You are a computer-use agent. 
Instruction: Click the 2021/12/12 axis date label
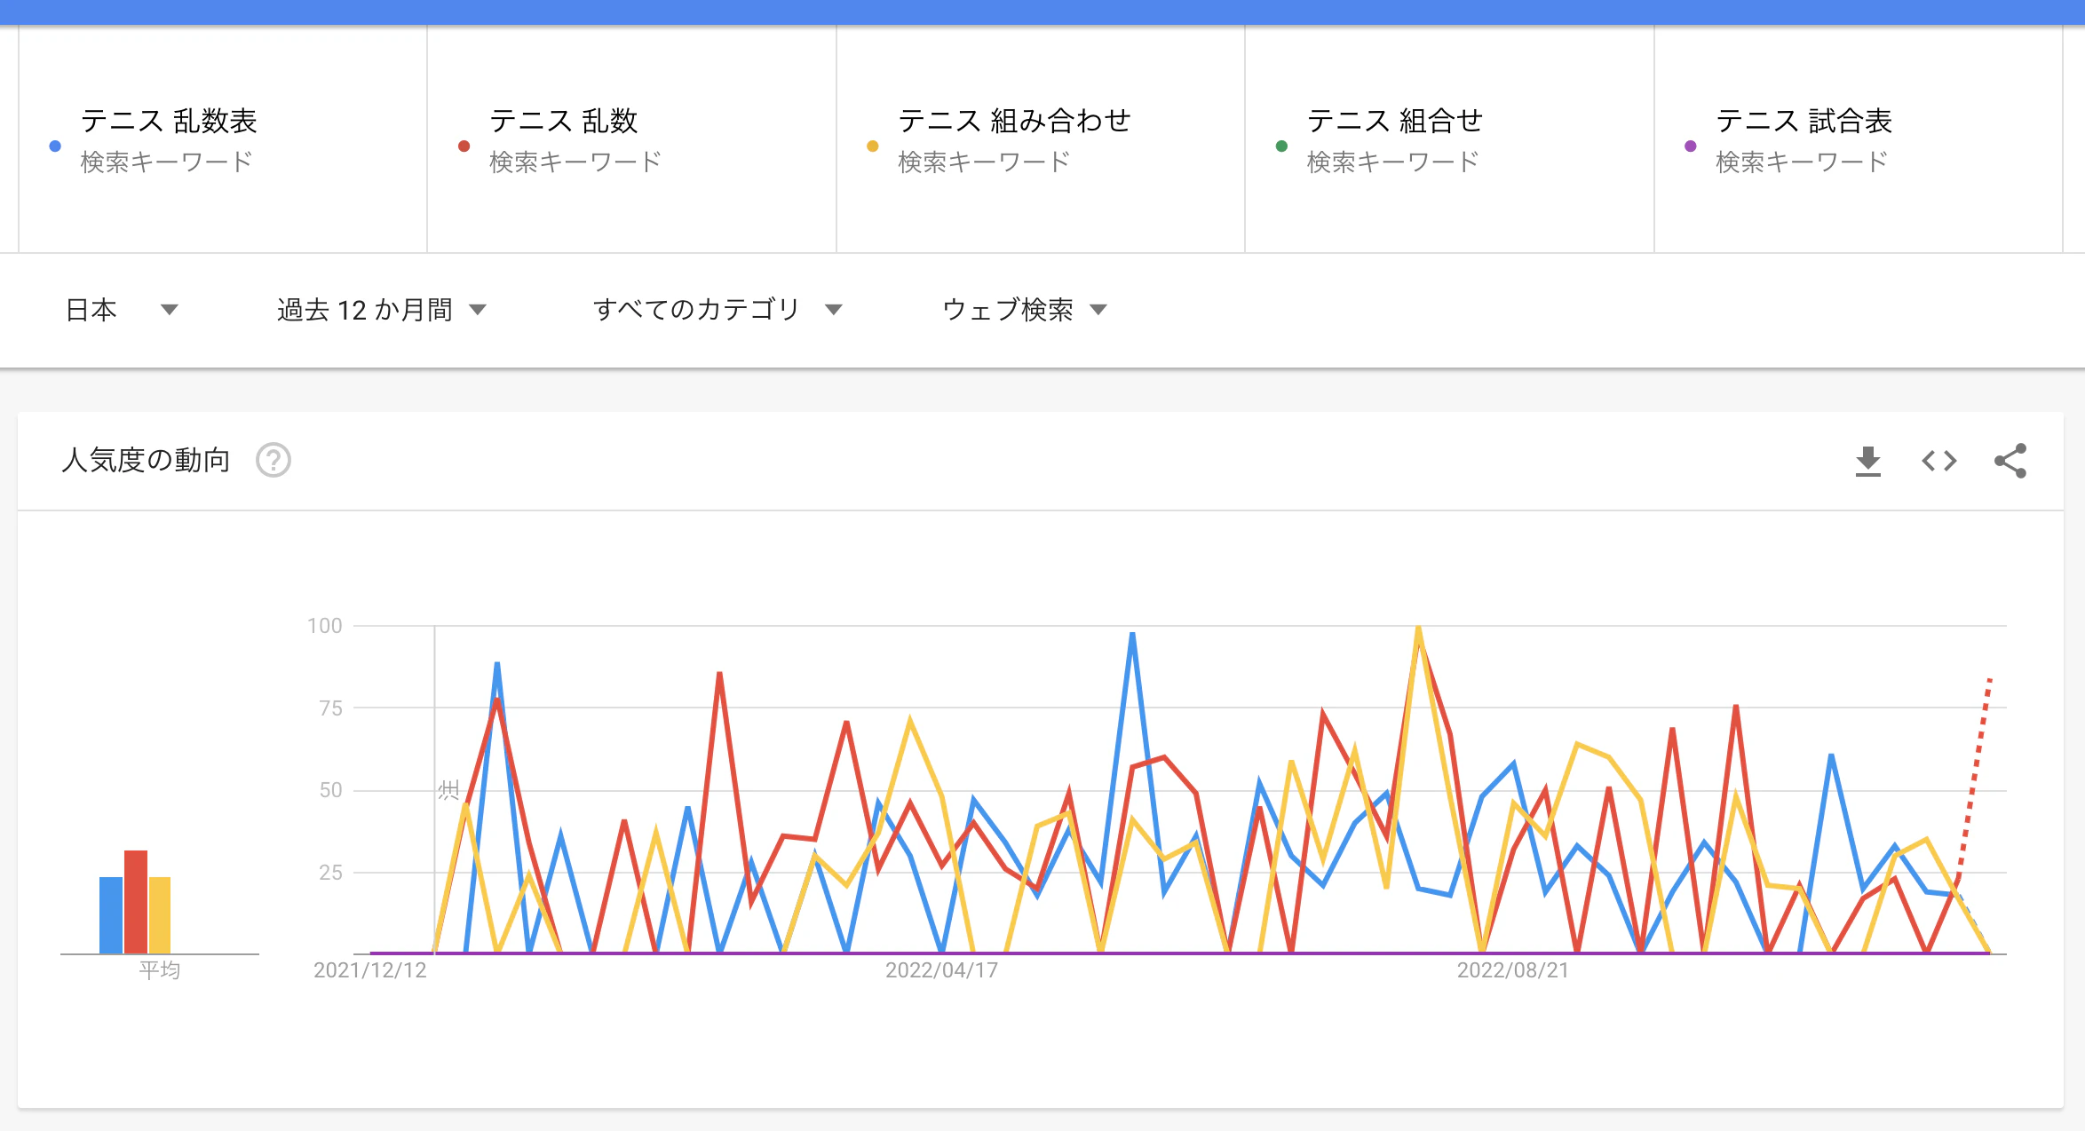click(x=370, y=970)
